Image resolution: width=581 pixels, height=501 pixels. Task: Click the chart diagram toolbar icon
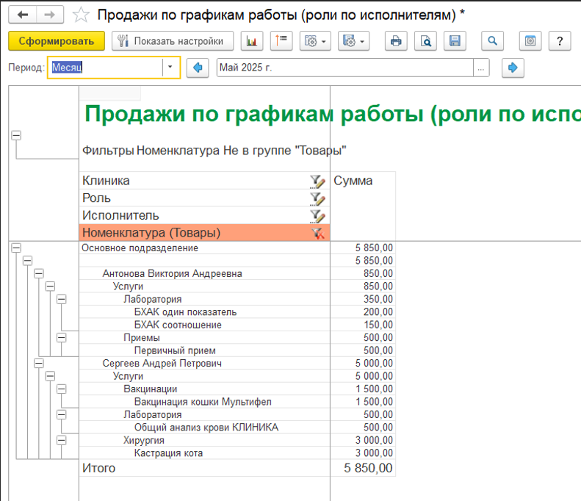point(252,40)
